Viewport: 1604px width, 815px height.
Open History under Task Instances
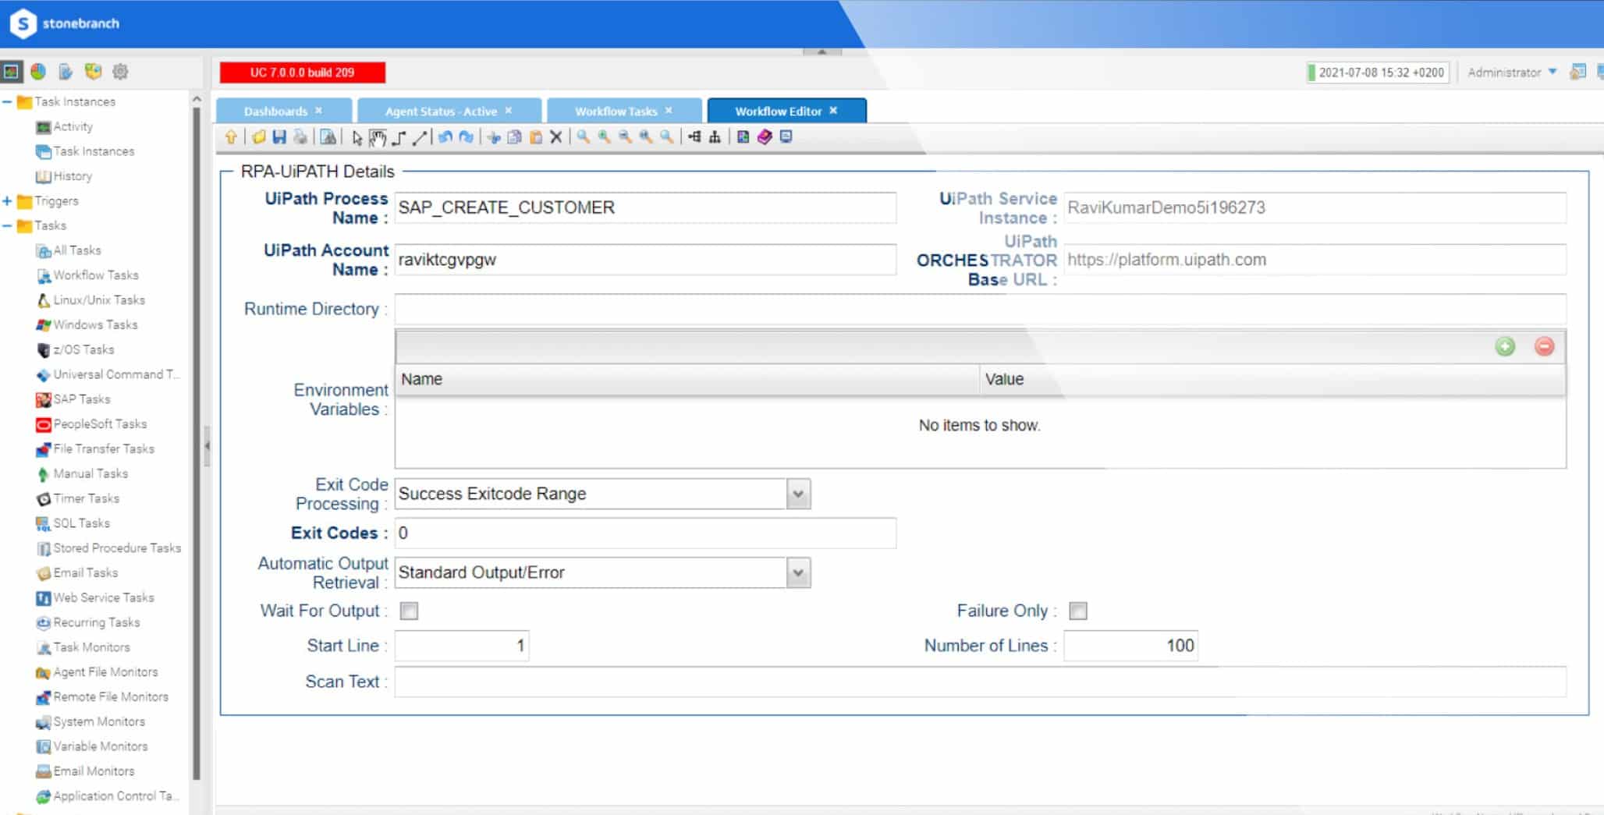pos(73,176)
